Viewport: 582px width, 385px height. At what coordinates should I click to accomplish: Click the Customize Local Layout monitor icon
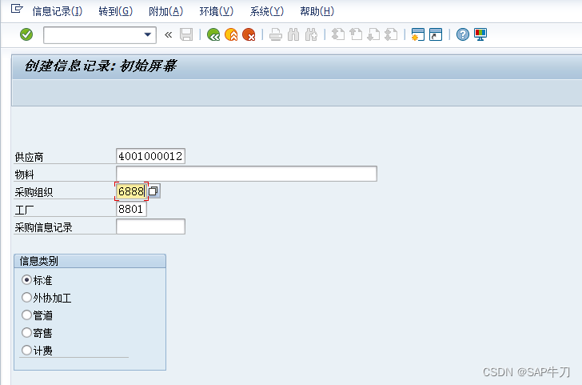point(480,34)
